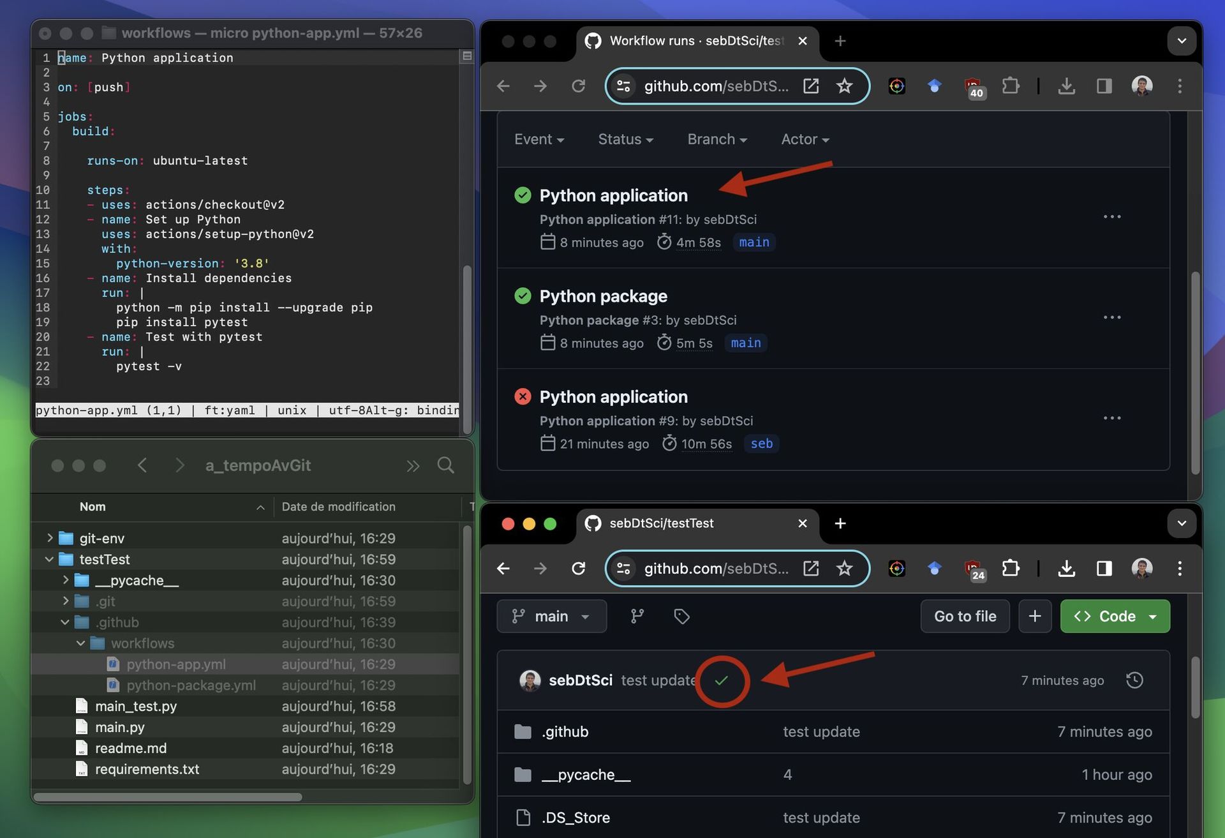The image size is (1225, 838).
Task: Reload the bottom browser page
Action: [x=578, y=568]
